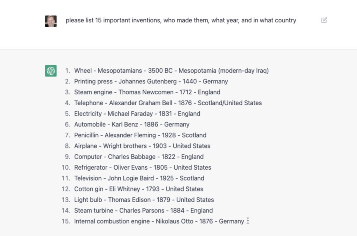Viewport: 357px width, 236px height.
Task: Select the Electricity Michael Faraday line
Action: pos(137,114)
